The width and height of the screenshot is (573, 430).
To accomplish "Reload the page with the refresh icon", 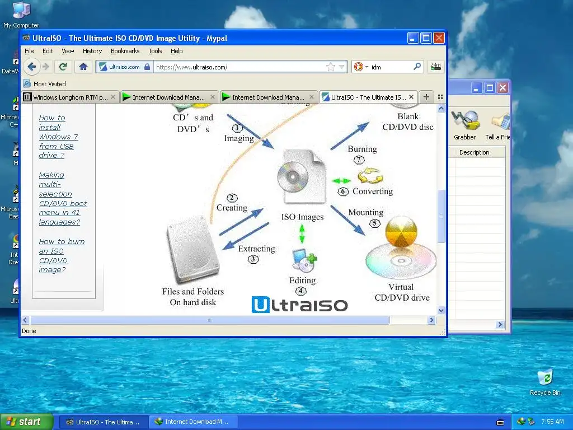I will pyautogui.click(x=63, y=67).
